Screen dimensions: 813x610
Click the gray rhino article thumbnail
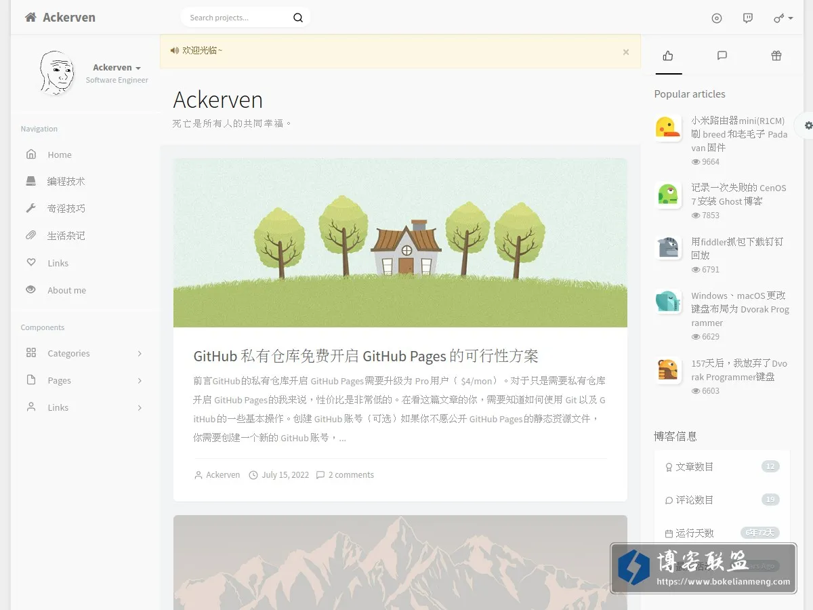point(668,248)
